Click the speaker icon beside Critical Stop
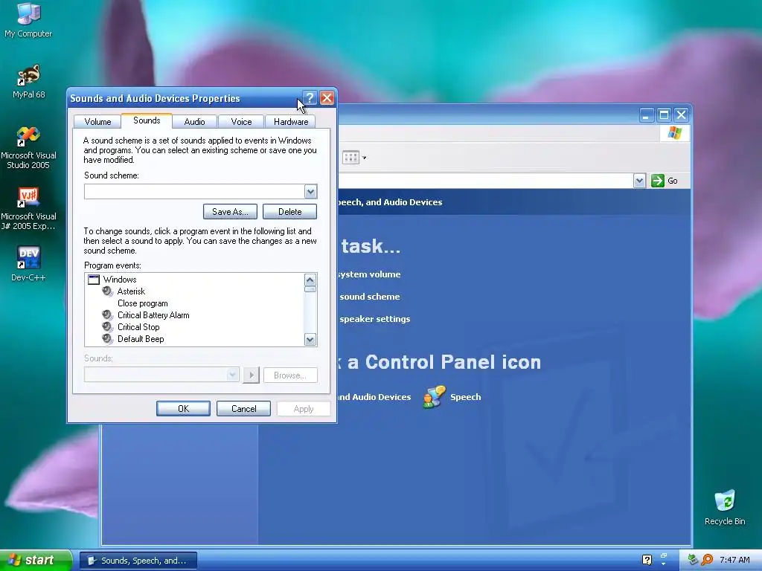Image resolution: width=762 pixels, height=571 pixels. pos(107,327)
